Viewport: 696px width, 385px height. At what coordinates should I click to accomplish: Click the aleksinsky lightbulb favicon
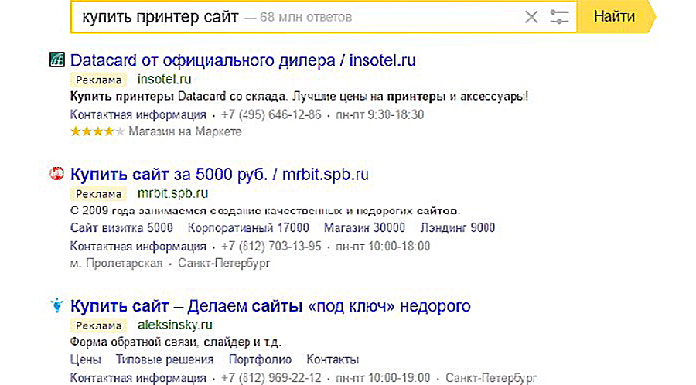pos(56,306)
